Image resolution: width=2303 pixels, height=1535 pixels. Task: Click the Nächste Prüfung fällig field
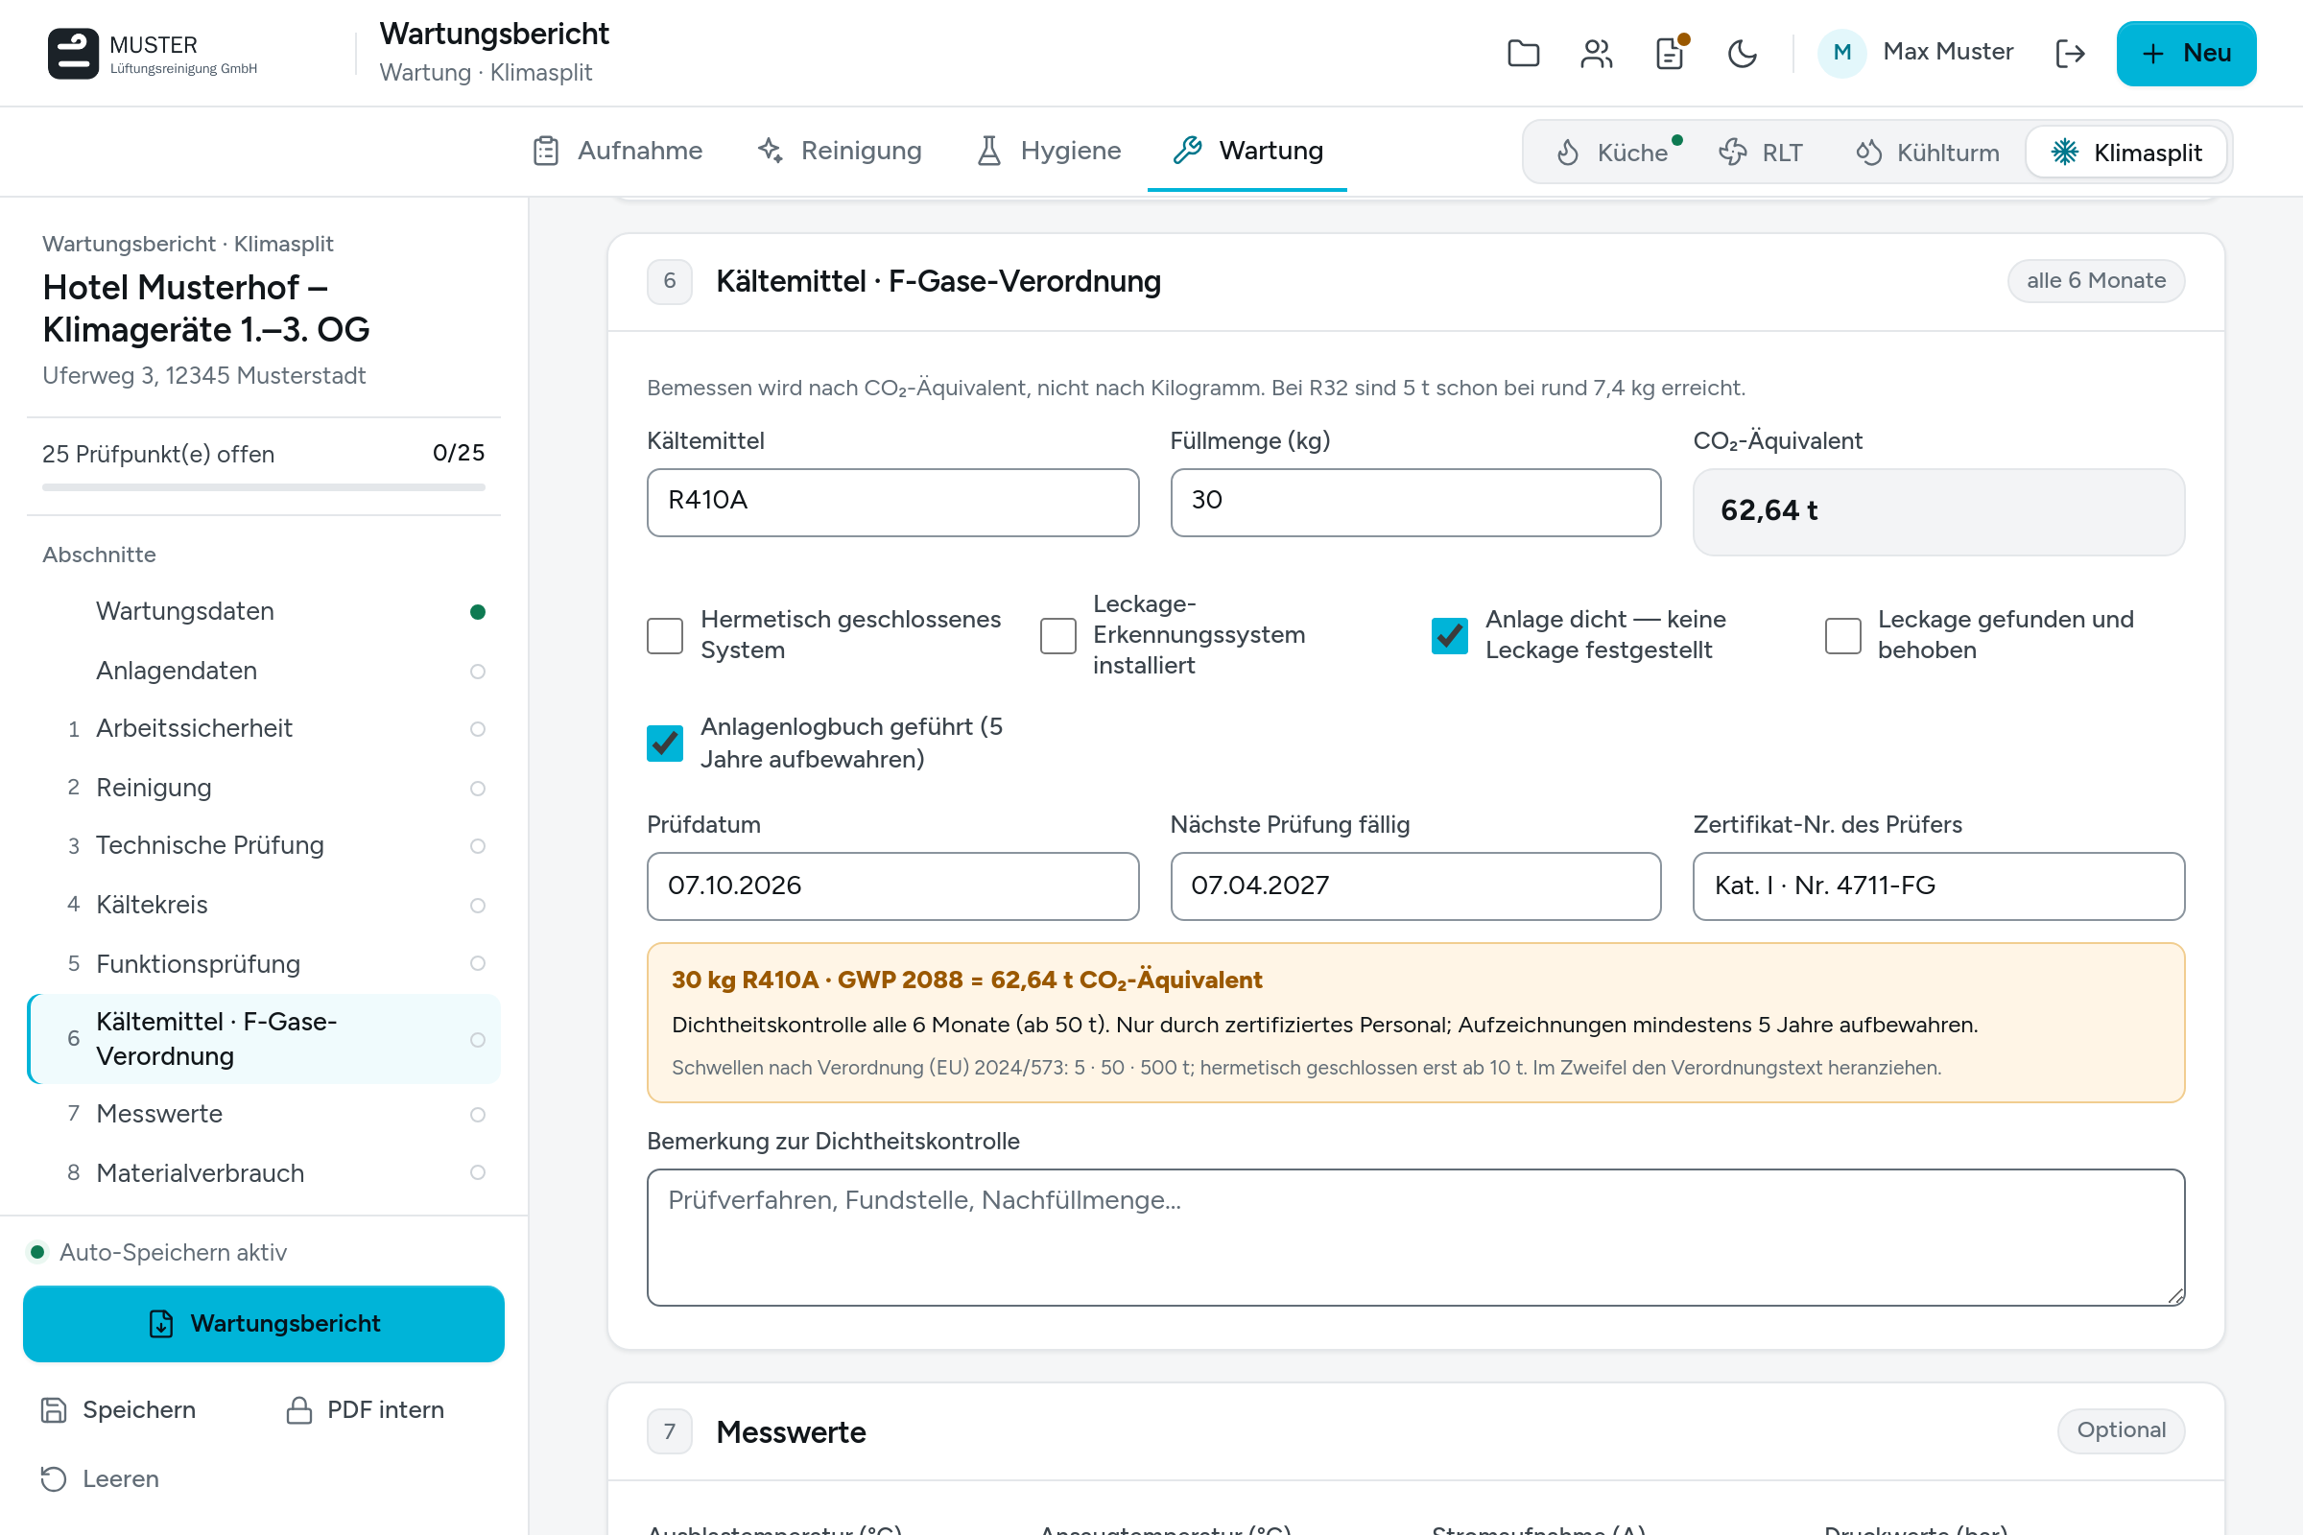[1416, 886]
